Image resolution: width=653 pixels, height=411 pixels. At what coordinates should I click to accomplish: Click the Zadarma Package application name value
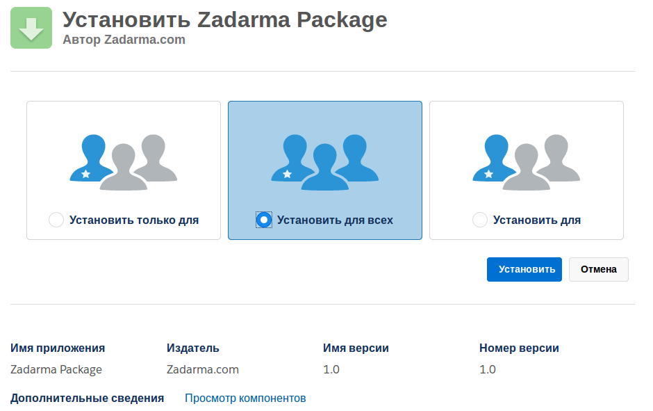[56, 369]
